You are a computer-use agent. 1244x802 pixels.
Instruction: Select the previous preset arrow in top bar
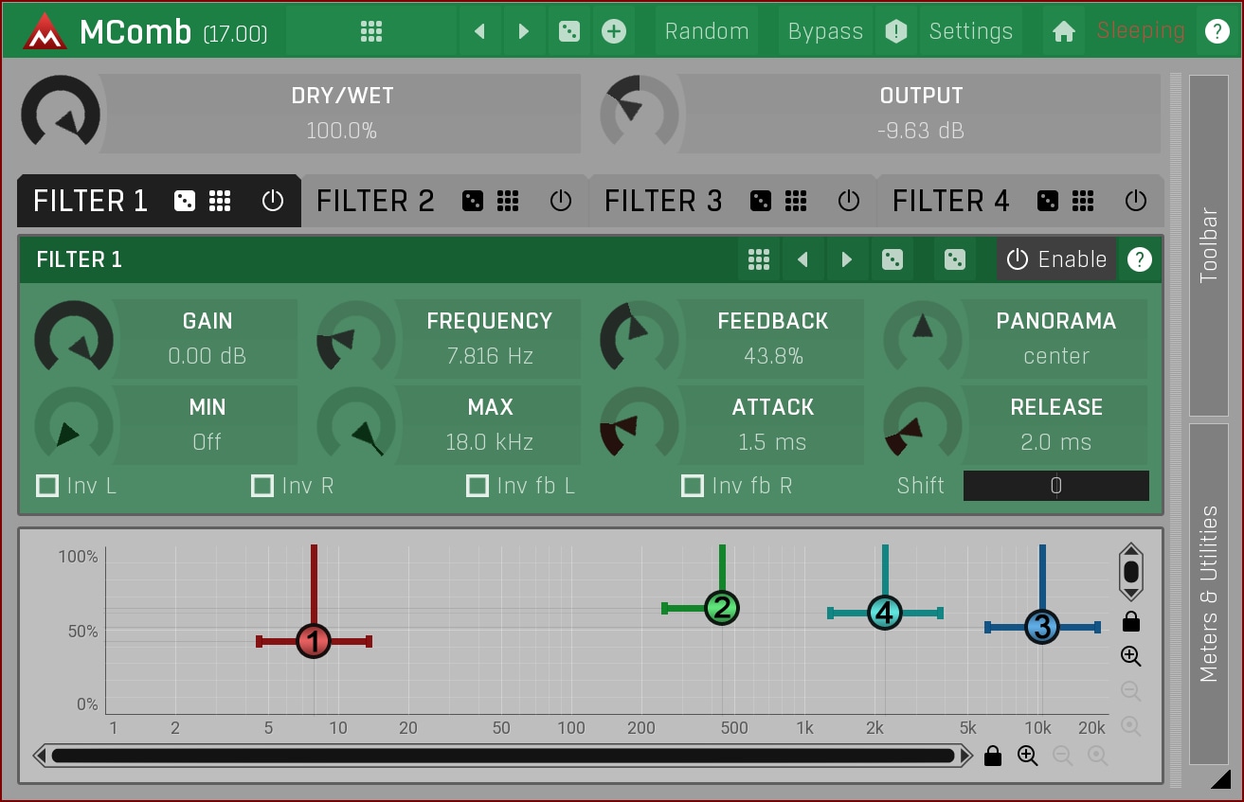coord(479,31)
